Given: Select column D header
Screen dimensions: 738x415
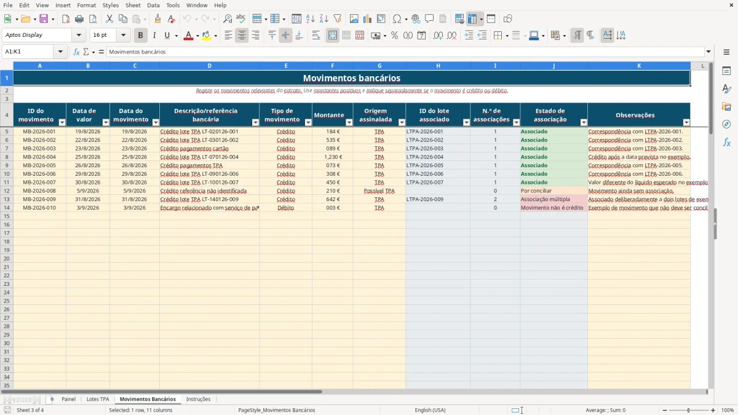Looking at the screenshot, I should [x=209, y=66].
